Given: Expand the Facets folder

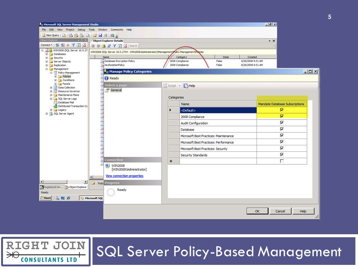Looking at the screenshot, I should [55, 84].
